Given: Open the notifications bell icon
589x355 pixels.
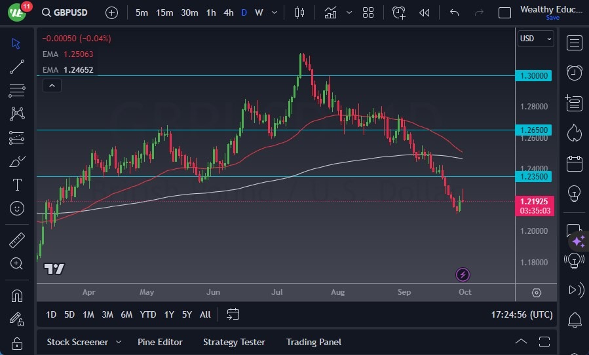Looking at the screenshot, I should point(575,320).
